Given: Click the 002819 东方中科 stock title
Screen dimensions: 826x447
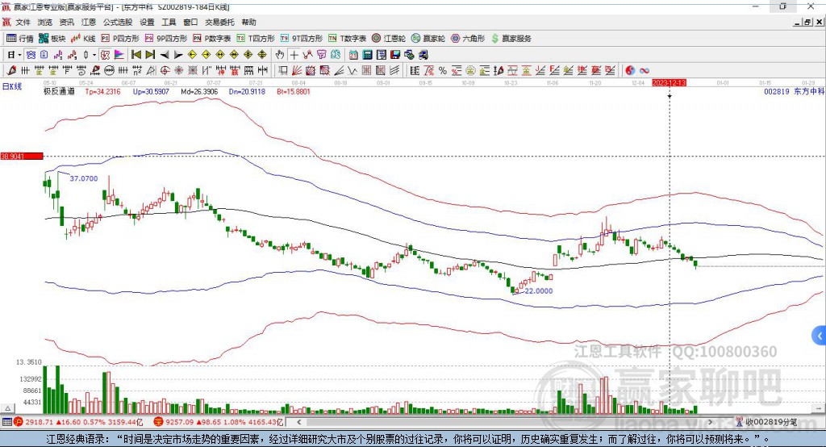Looking at the screenshot, I should [794, 91].
